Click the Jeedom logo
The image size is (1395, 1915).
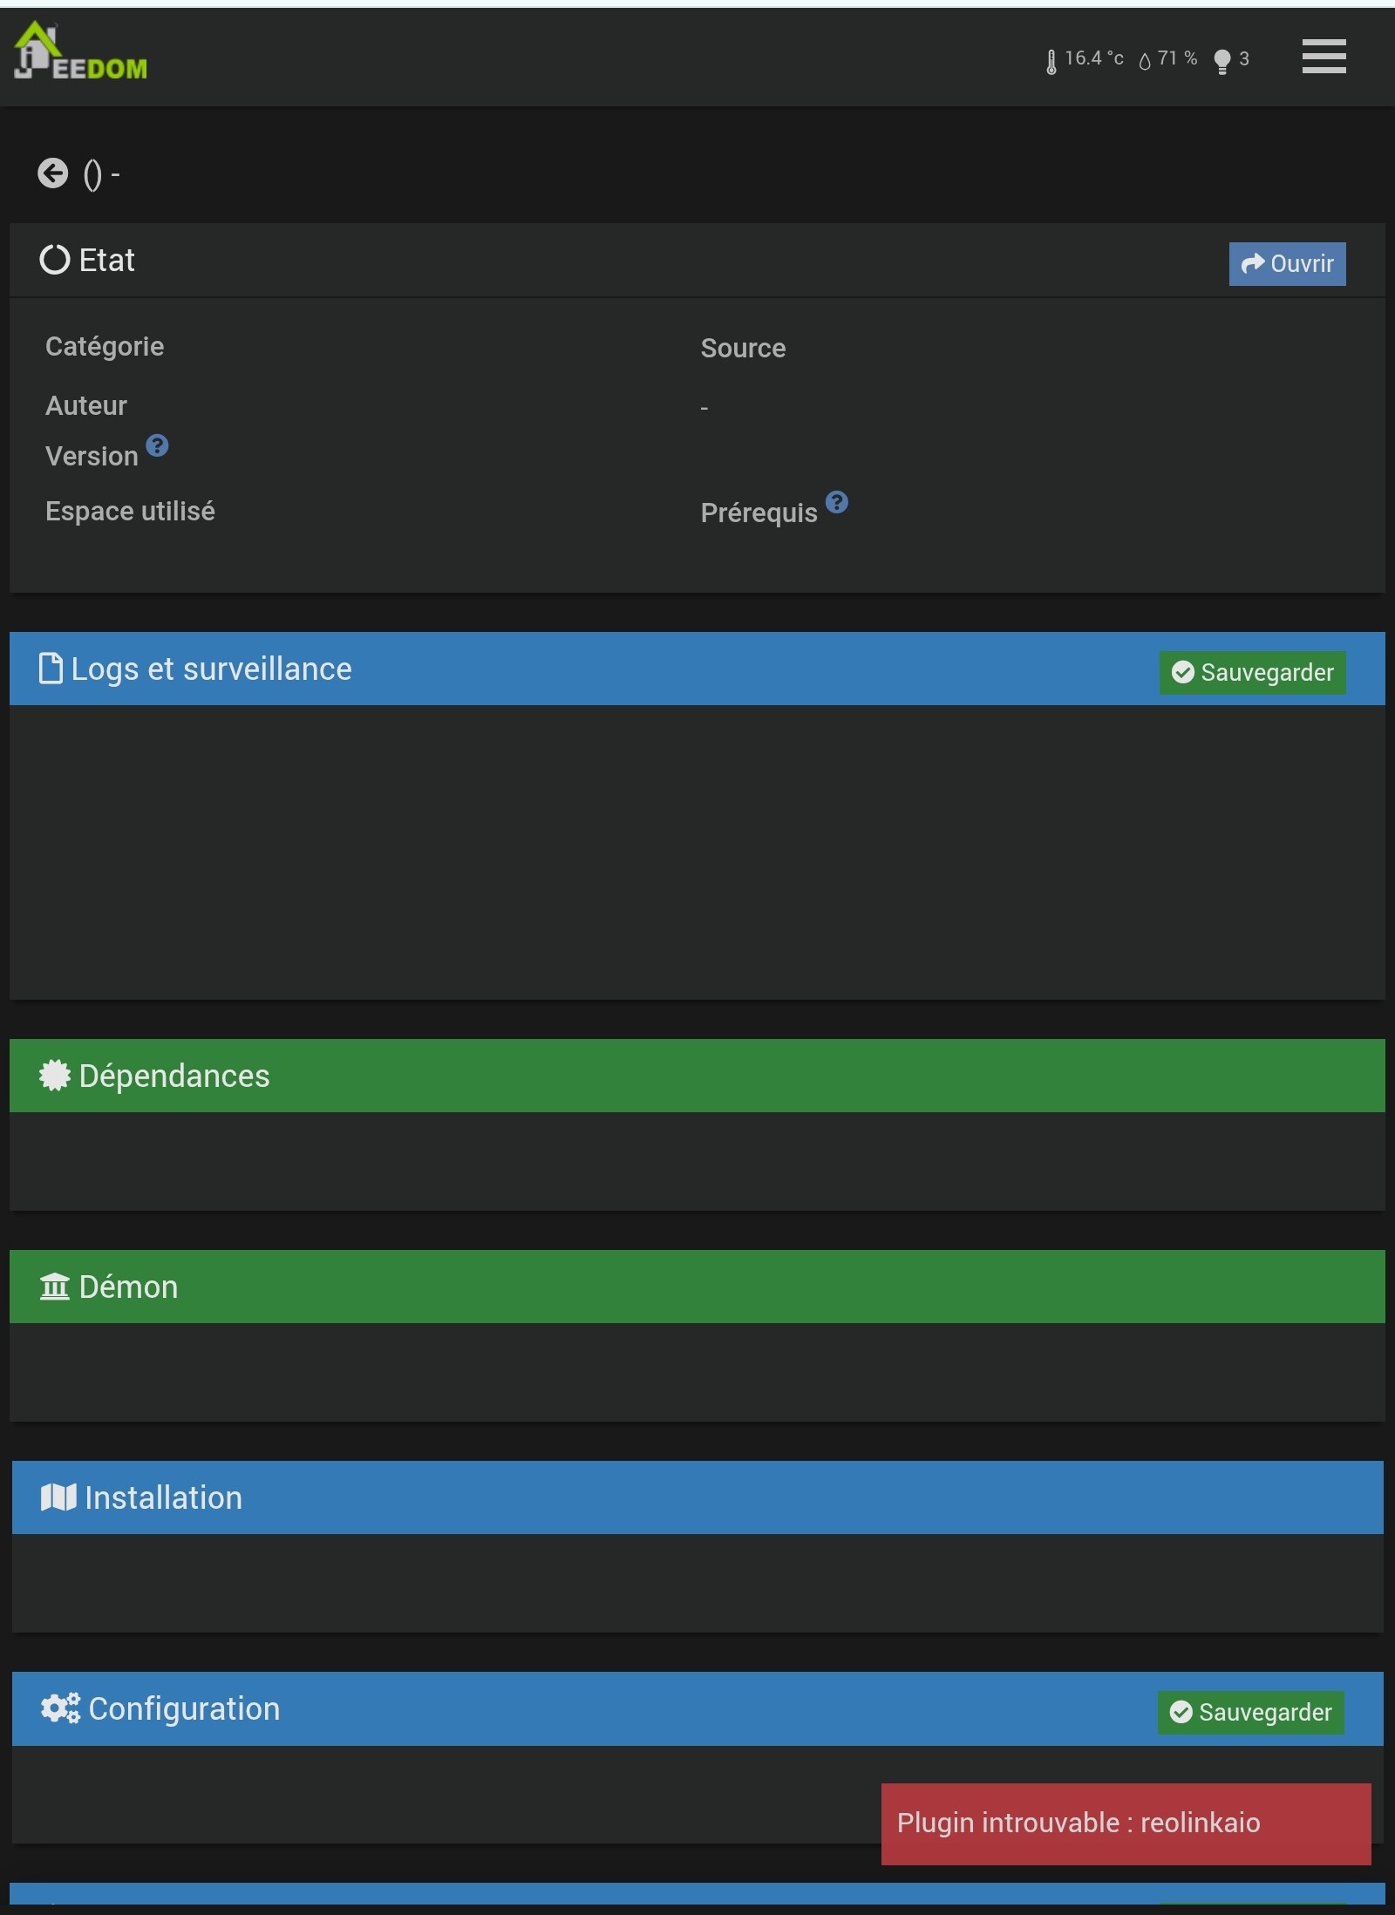point(80,52)
